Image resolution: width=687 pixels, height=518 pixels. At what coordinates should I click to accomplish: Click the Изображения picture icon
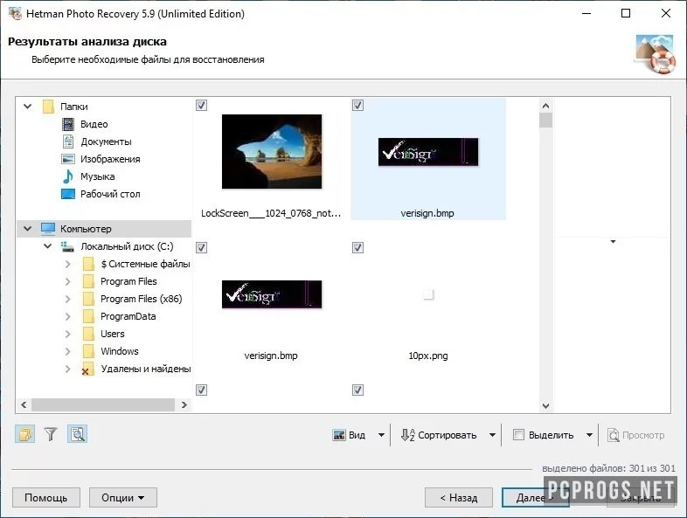68,159
